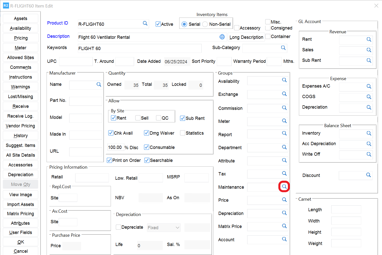The height and width of the screenshot is (255, 382).
Task: Open the Discount account lookup icon
Action: 368,175
